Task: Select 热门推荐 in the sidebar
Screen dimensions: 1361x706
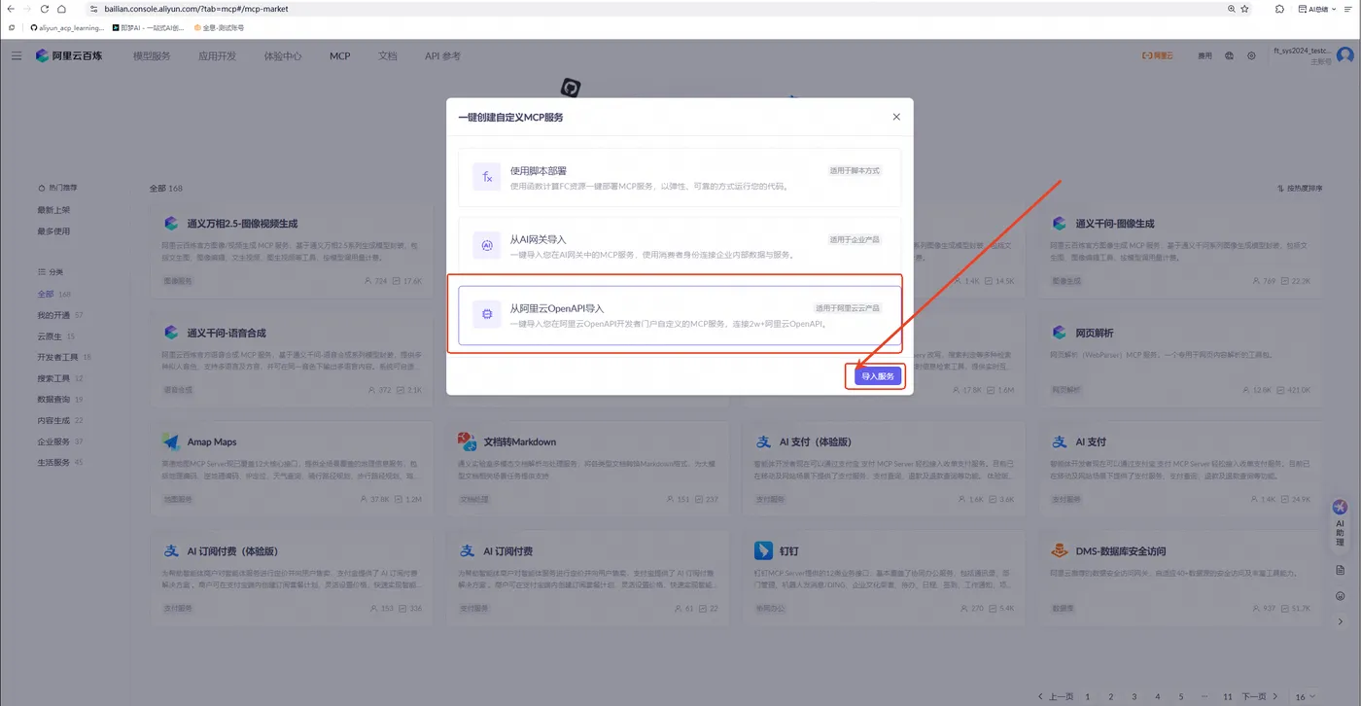Action: [x=57, y=188]
